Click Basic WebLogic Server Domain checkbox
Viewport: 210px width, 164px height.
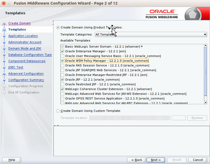62,47
